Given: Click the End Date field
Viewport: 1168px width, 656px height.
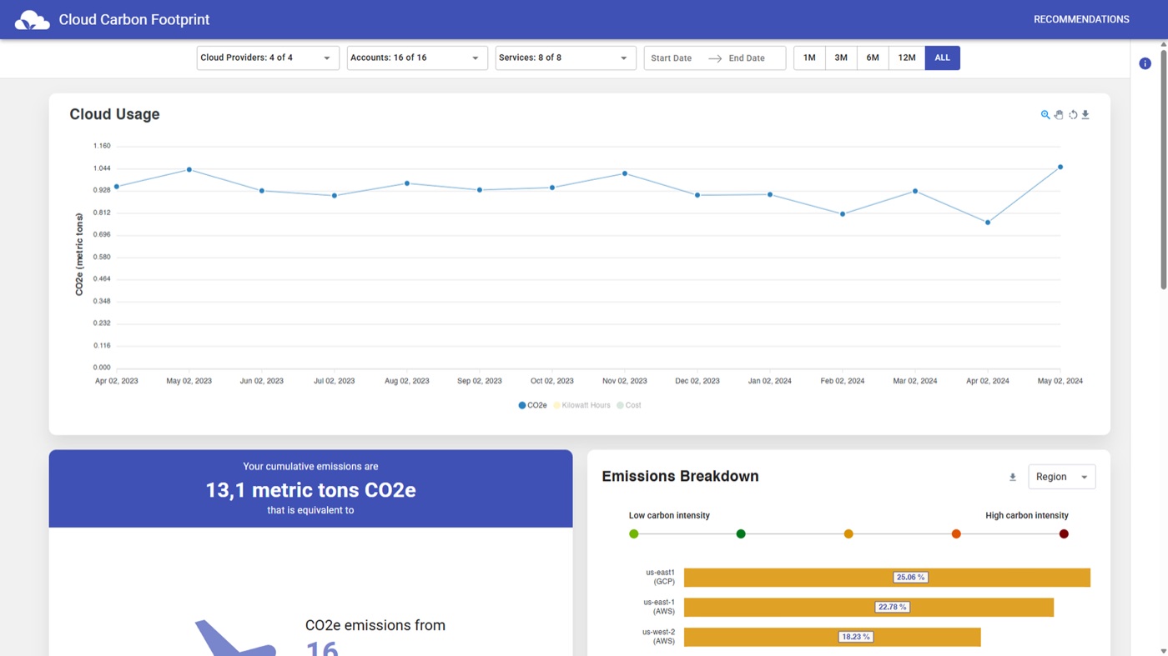Looking at the screenshot, I should click(747, 58).
